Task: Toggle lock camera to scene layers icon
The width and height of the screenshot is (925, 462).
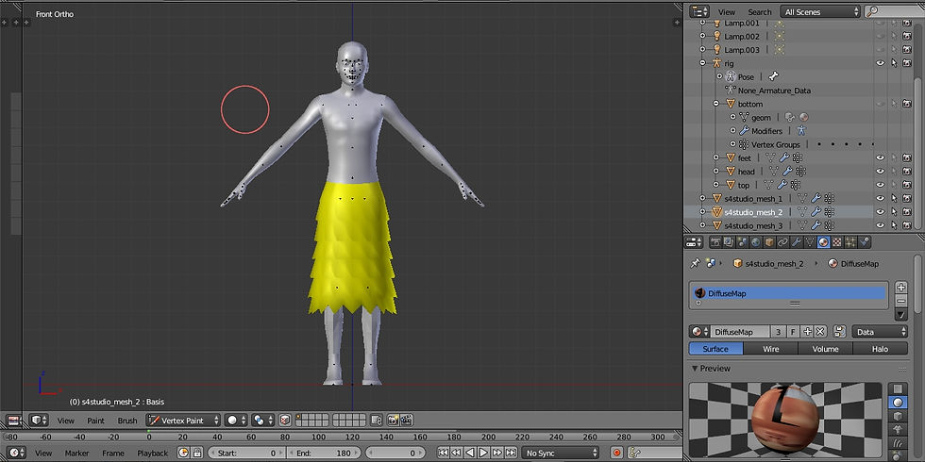Action: tap(377, 421)
